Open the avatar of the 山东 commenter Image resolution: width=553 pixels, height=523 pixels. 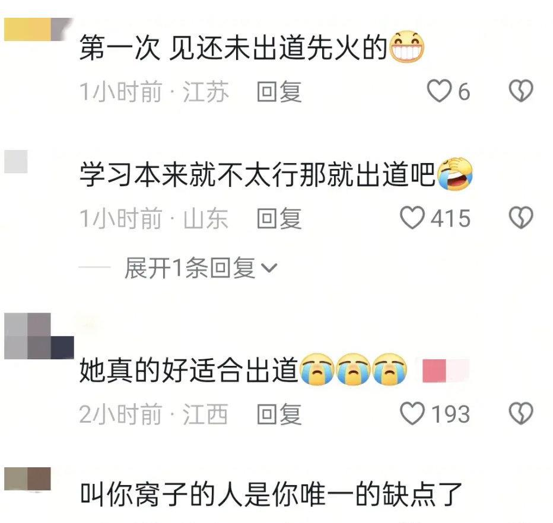coord(16,161)
